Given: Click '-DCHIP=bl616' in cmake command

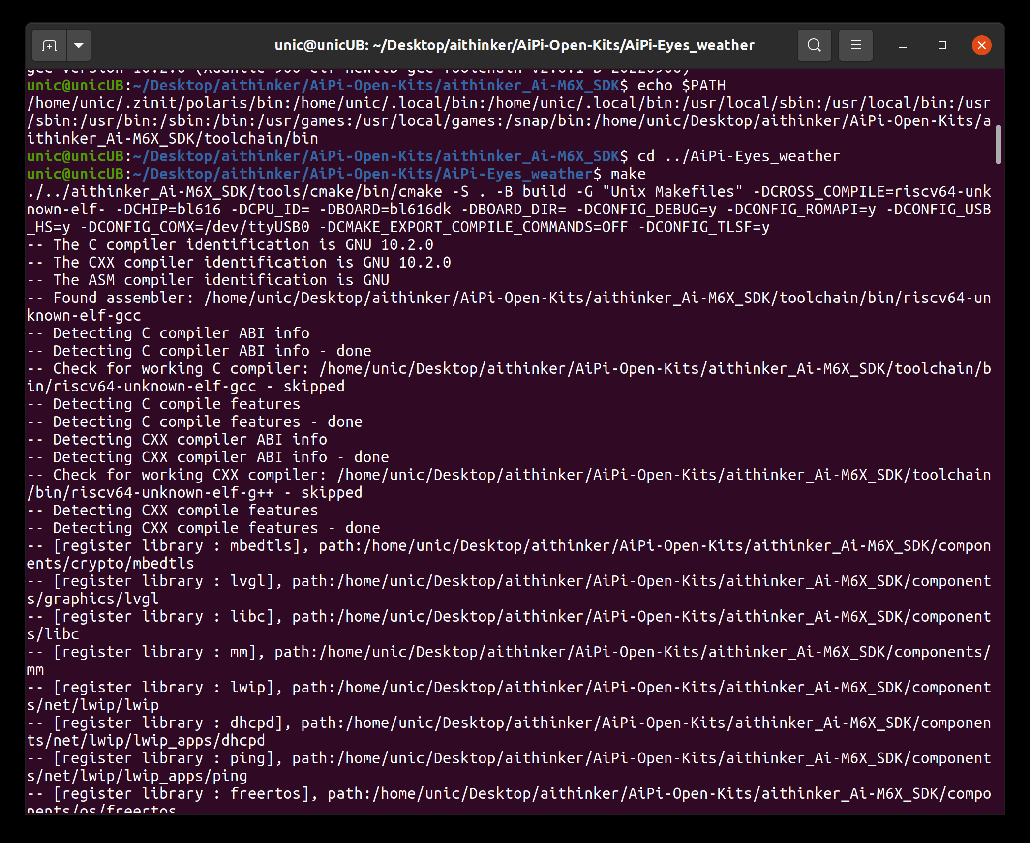Looking at the screenshot, I should [168, 210].
